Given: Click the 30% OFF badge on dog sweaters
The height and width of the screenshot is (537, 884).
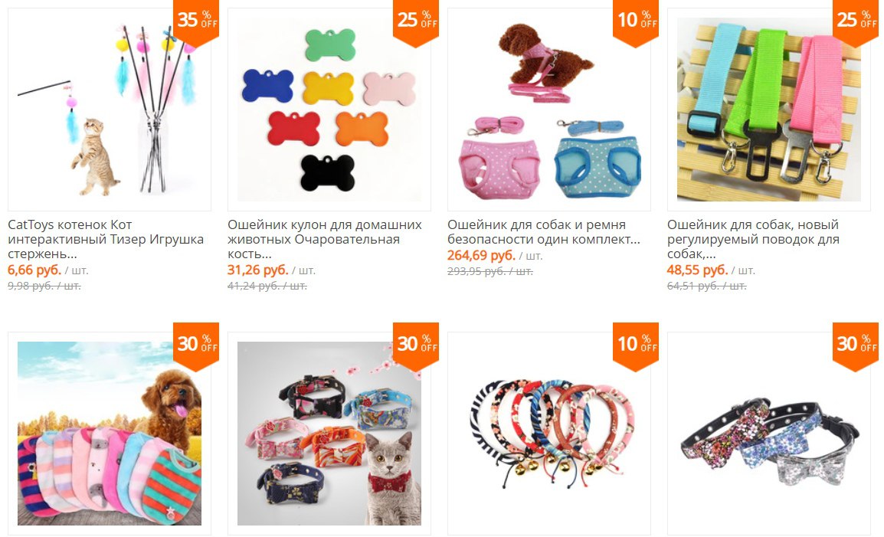Looking at the screenshot, I should click(195, 345).
